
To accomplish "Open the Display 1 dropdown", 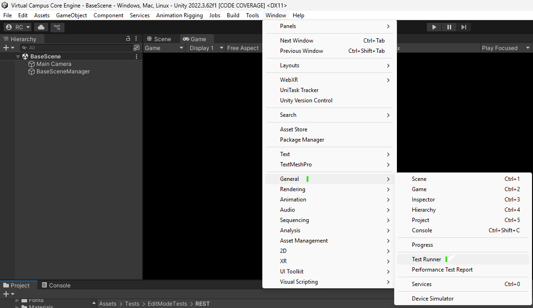I will (205, 48).
